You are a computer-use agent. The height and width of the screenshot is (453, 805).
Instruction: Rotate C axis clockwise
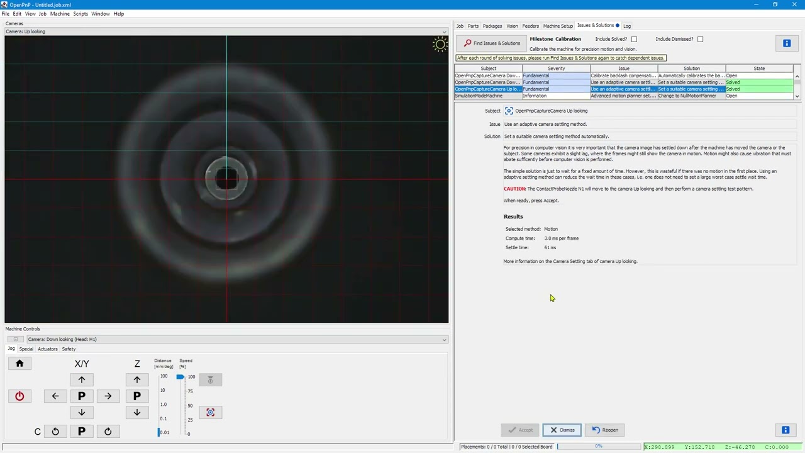click(108, 432)
